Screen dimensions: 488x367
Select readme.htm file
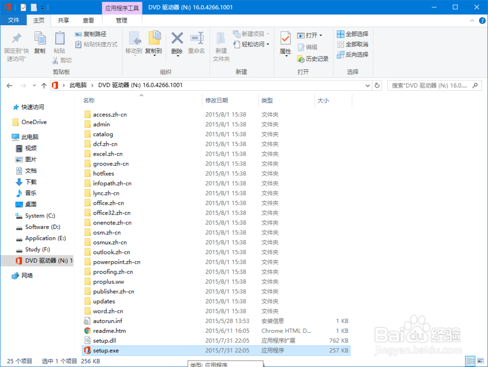click(x=216, y=331)
